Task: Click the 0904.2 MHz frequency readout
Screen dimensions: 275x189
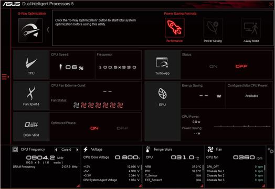Action: point(45,158)
